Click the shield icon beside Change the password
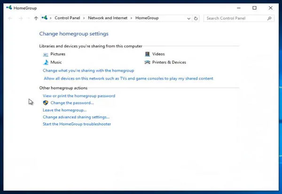Image resolution: width=282 pixels, height=194 pixels. (46, 103)
